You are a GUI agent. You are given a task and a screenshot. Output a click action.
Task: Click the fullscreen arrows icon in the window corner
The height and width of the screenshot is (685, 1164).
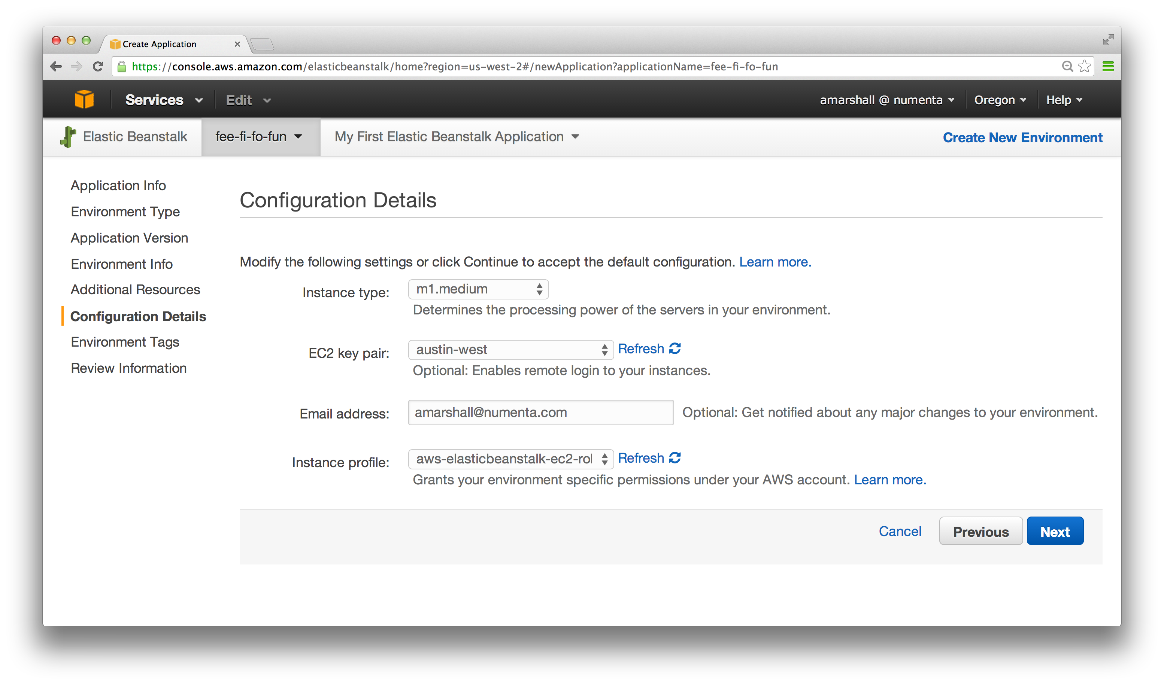tap(1108, 40)
